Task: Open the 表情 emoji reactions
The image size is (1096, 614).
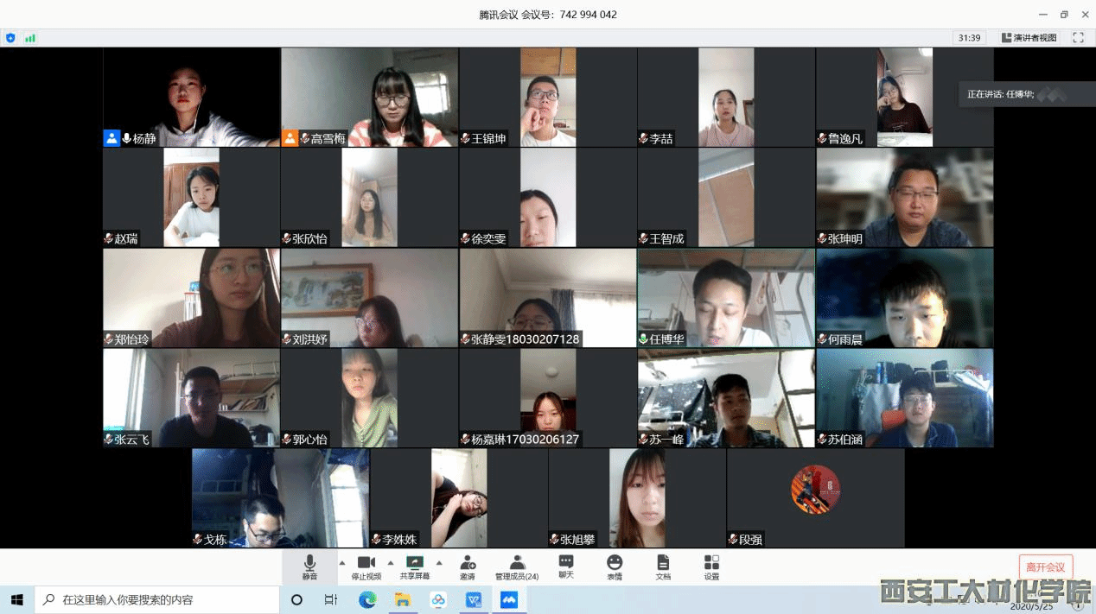Action: [615, 567]
